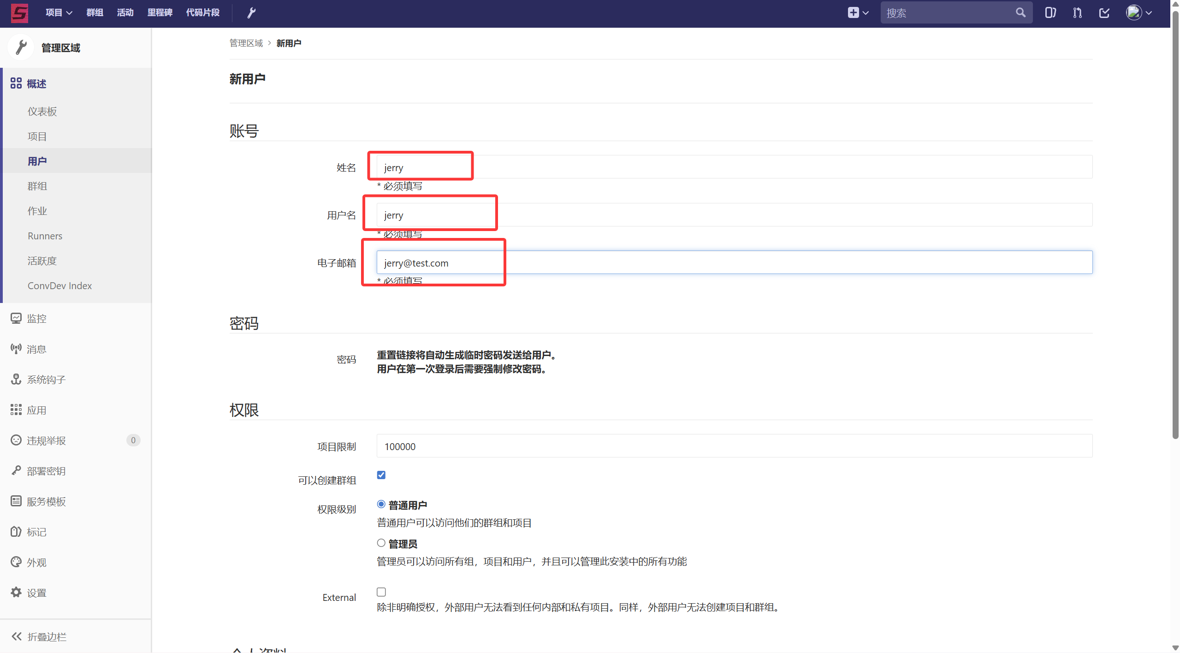
Task: Click the 监控 monitor icon
Action: point(16,318)
